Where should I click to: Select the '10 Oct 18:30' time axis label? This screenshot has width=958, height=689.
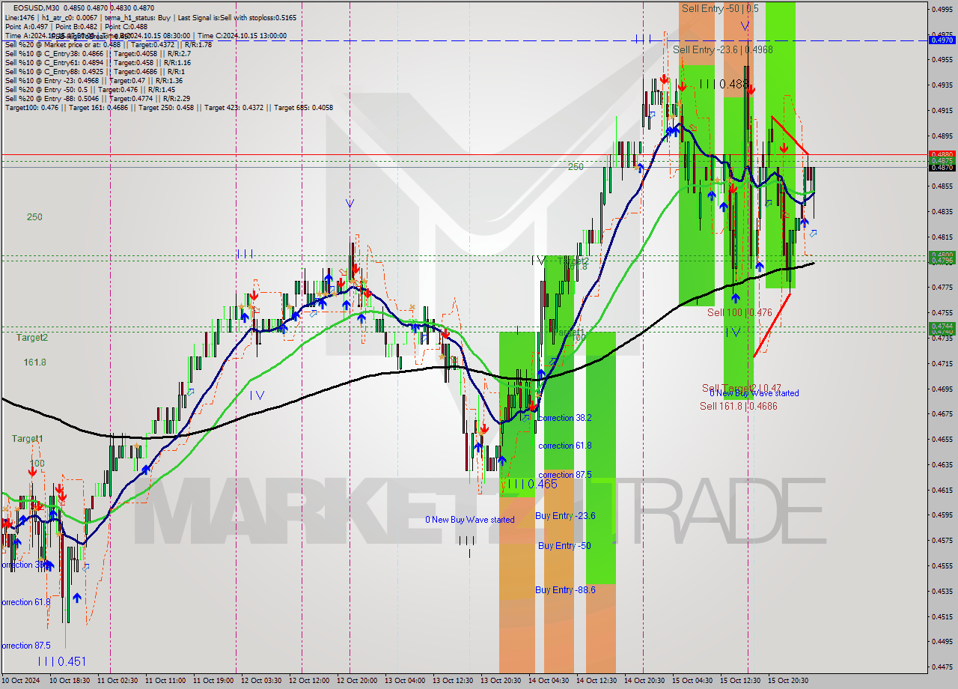click(69, 681)
